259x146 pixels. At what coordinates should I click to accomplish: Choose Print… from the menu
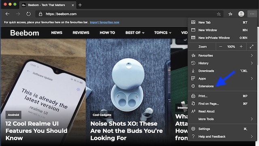222,96
